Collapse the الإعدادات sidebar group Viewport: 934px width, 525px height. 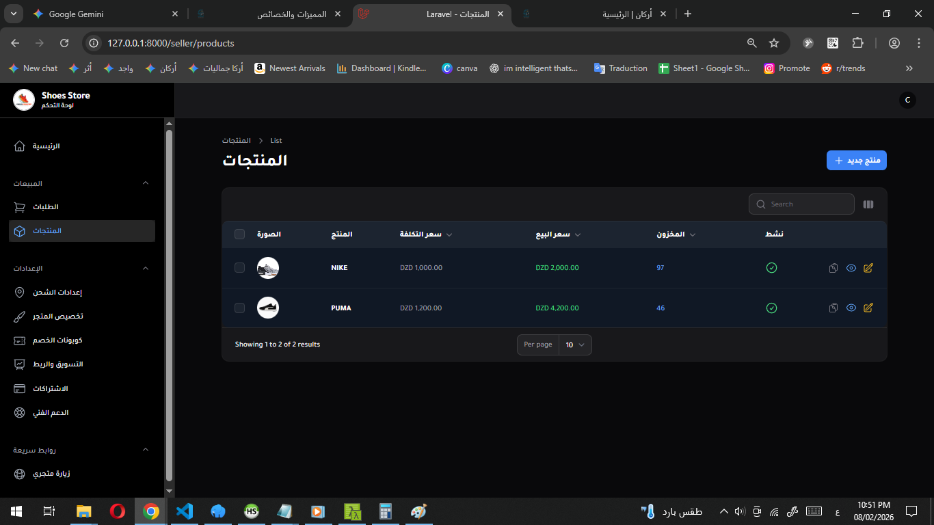pyautogui.click(x=145, y=269)
